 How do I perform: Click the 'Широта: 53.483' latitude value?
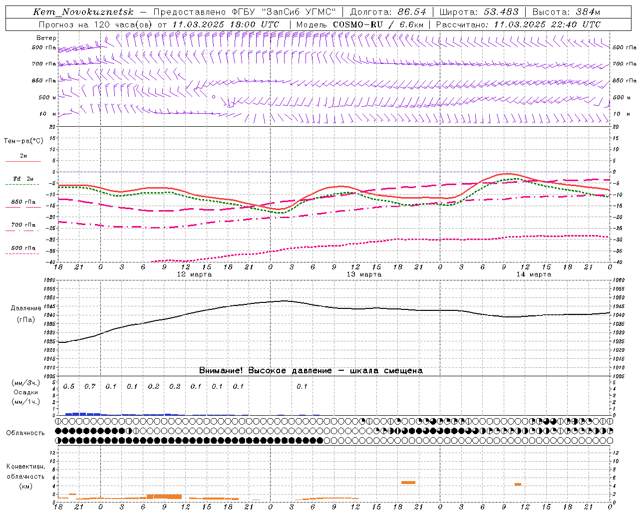coord(479,12)
